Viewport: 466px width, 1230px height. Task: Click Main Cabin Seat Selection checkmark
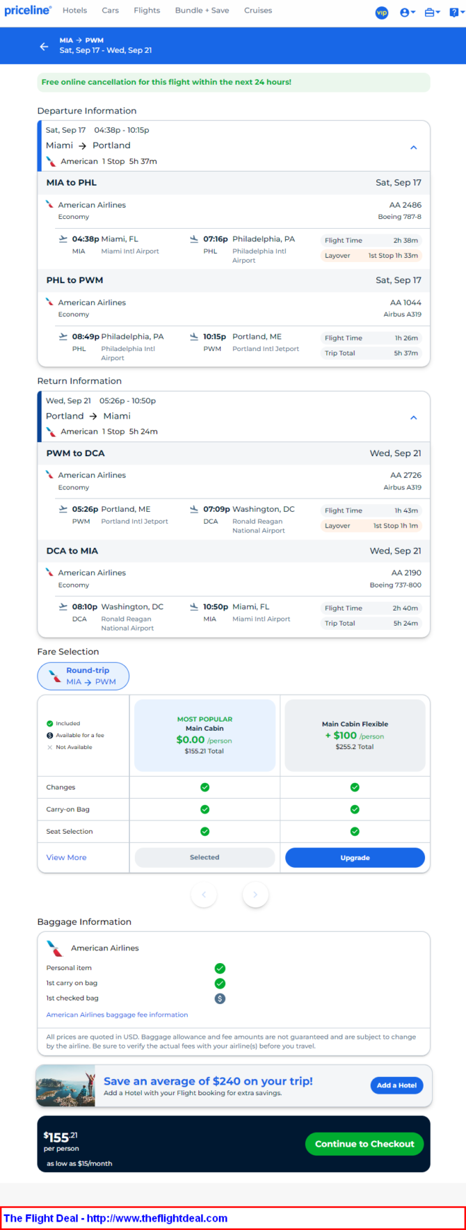point(204,832)
